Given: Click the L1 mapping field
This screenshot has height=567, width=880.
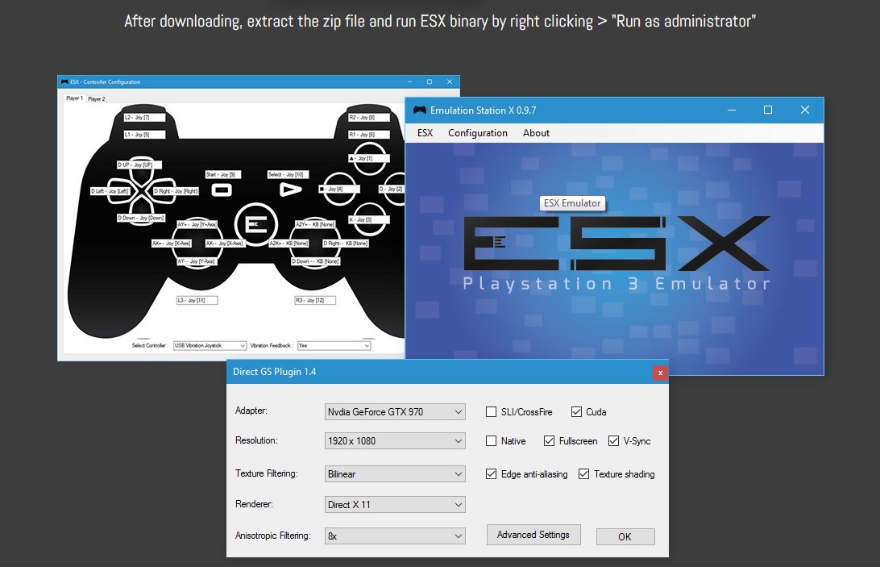Looking at the screenshot, I should coord(144,135).
